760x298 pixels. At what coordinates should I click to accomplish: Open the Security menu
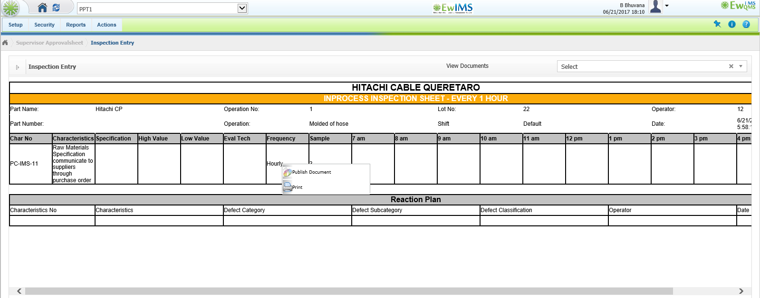(x=44, y=25)
